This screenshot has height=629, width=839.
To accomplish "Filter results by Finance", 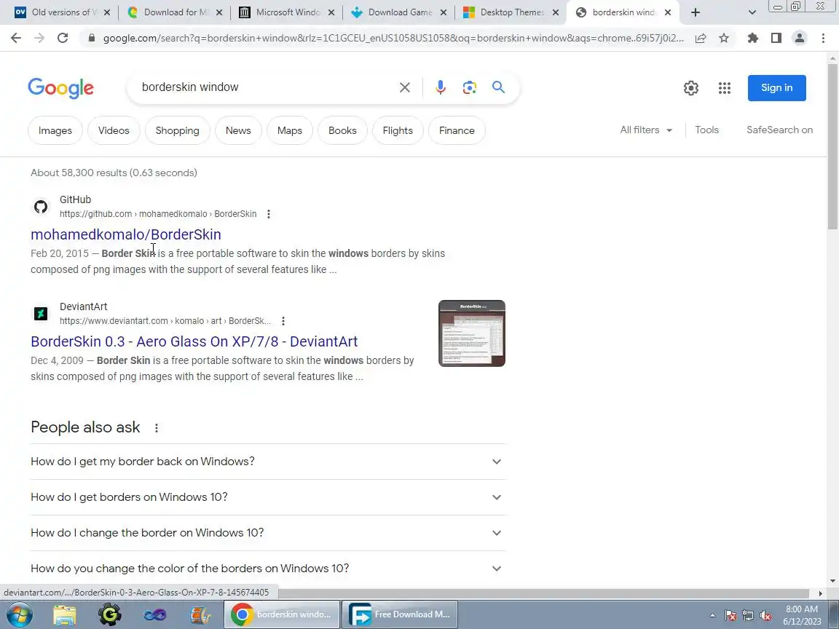I will pyautogui.click(x=457, y=130).
